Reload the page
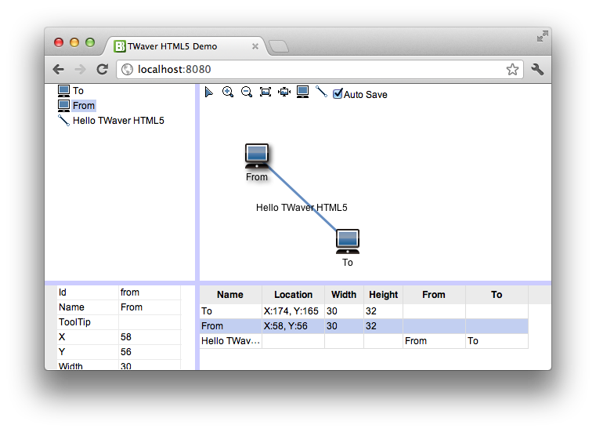596x432 pixels. click(x=102, y=69)
